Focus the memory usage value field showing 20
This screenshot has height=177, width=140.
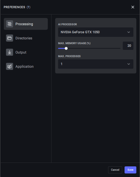pos(128,46)
